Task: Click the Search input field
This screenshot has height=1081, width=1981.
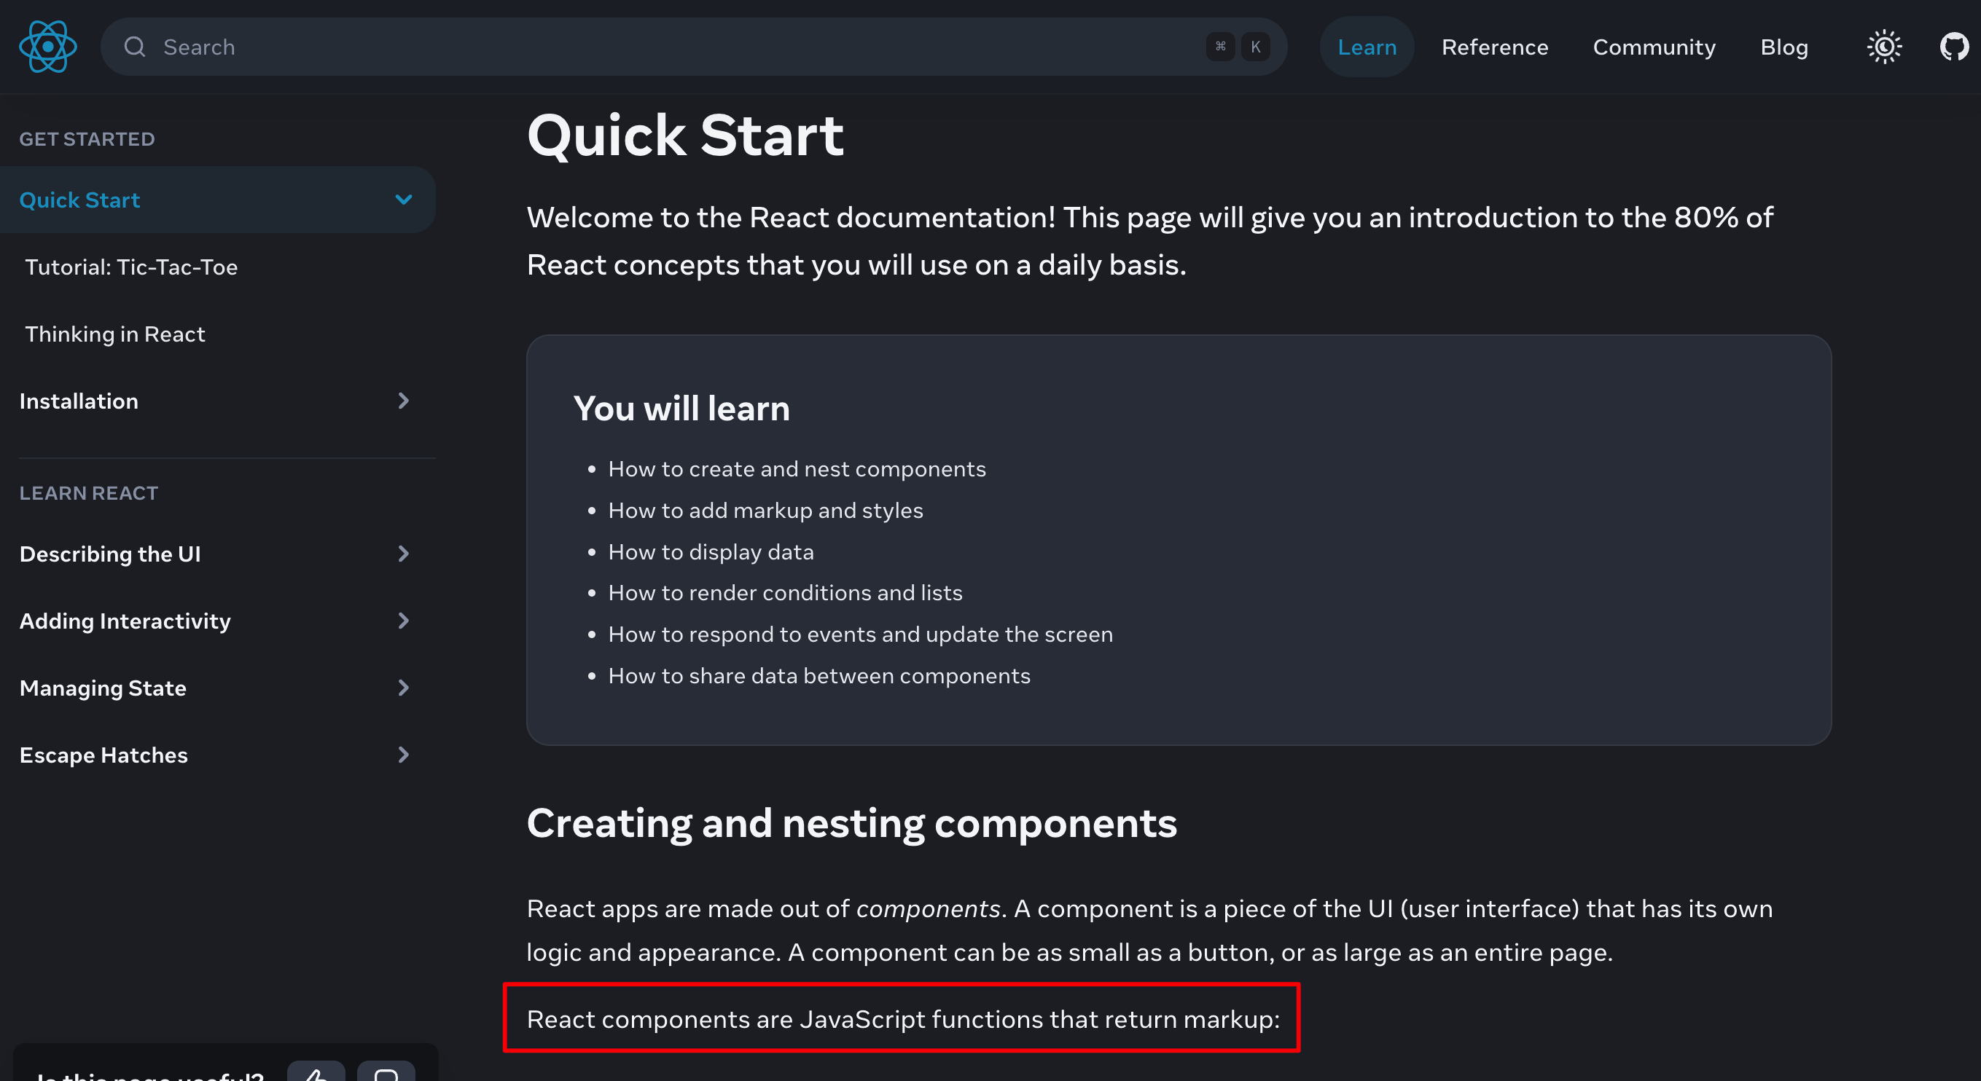Action: [x=694, y=47]
